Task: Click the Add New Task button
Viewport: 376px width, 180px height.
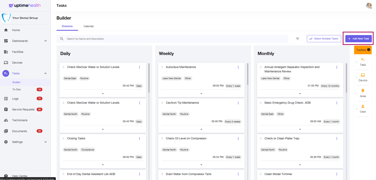Action: coord(358,39)
